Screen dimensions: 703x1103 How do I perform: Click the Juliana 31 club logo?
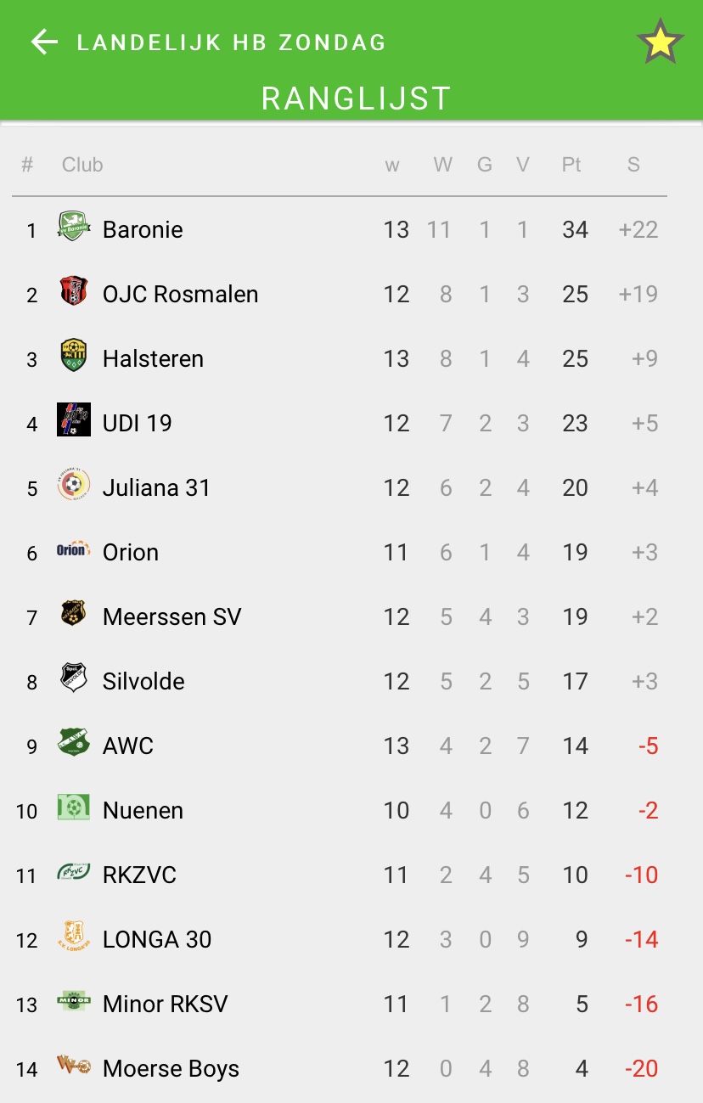[74, 485]
